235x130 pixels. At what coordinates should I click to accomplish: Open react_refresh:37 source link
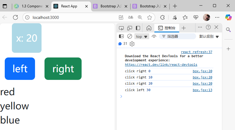(x=196, y=52)
